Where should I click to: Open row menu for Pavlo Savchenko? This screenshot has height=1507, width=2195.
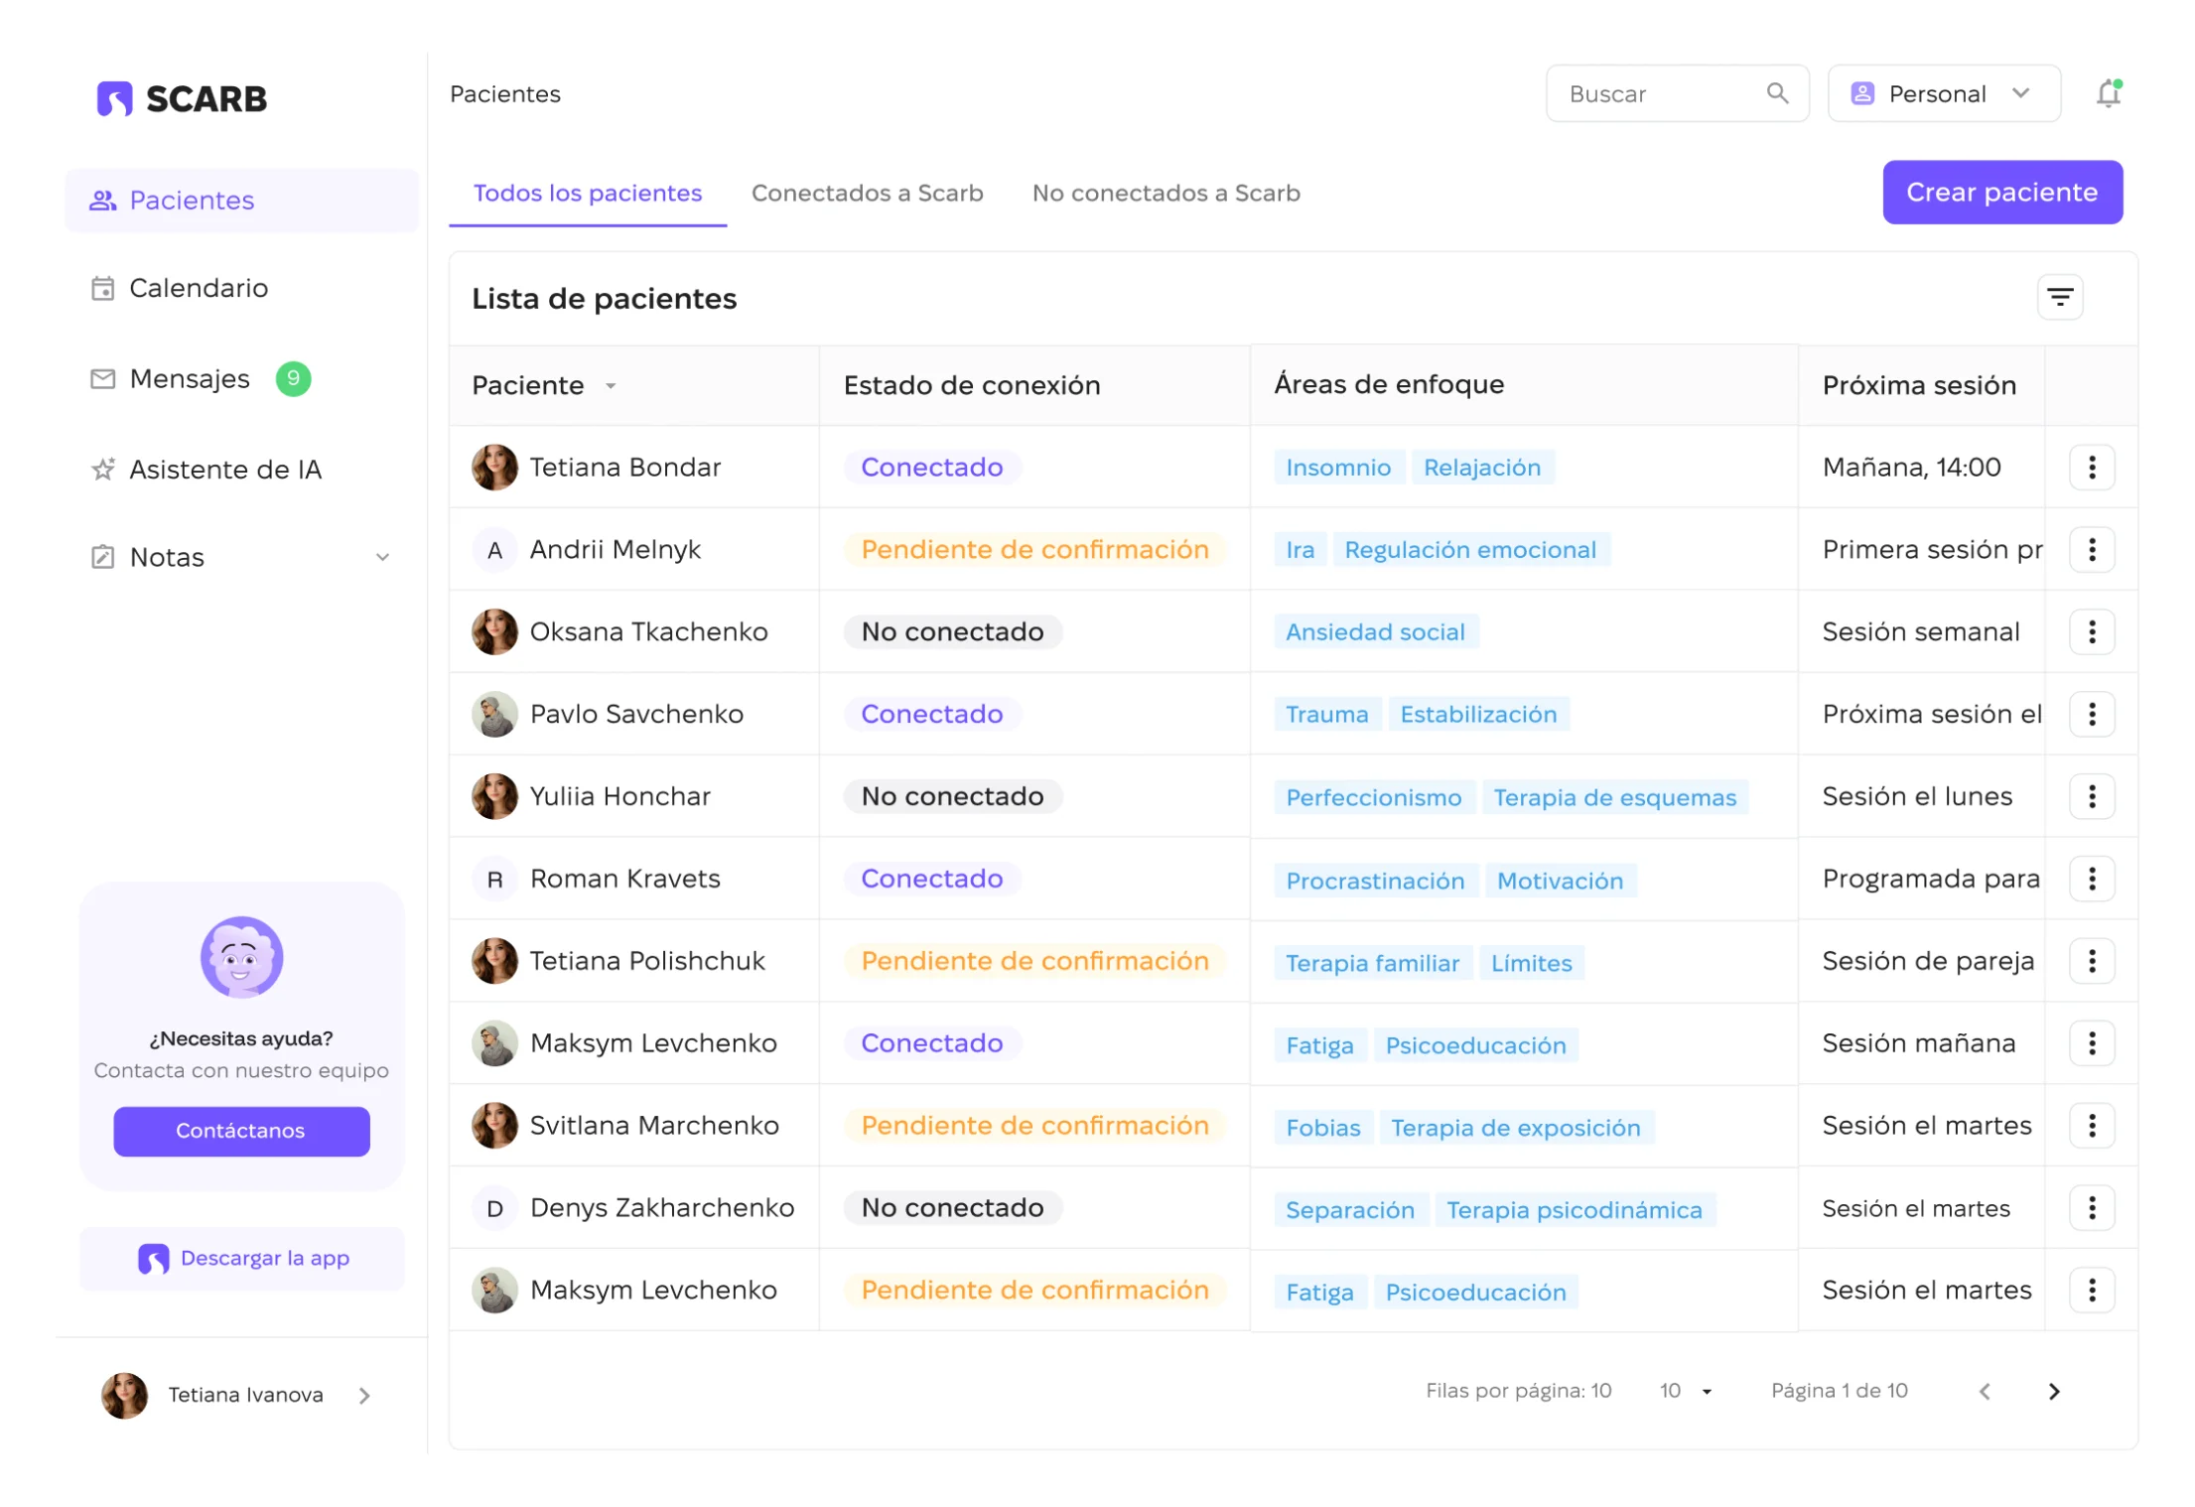coord(2092,714)
